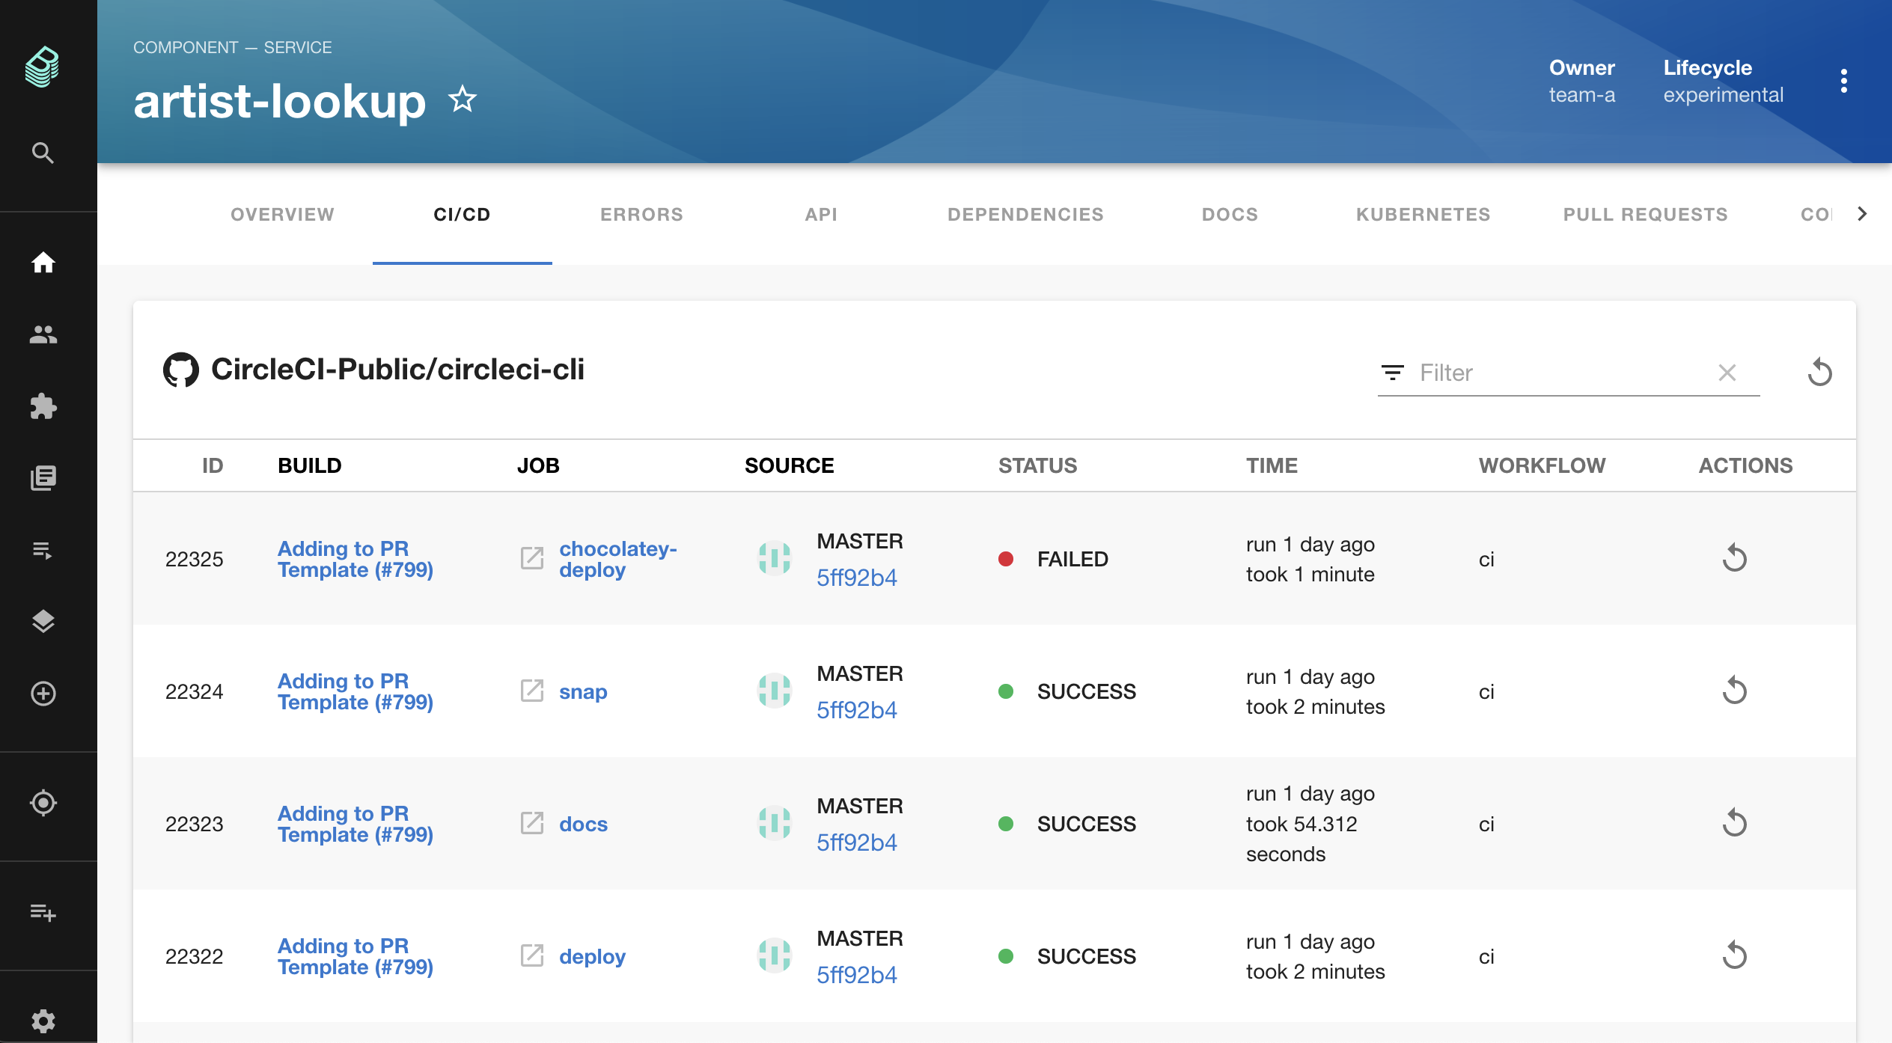Clear the filter with the X icon
1892x1043 pixels.
(1727, 373)
